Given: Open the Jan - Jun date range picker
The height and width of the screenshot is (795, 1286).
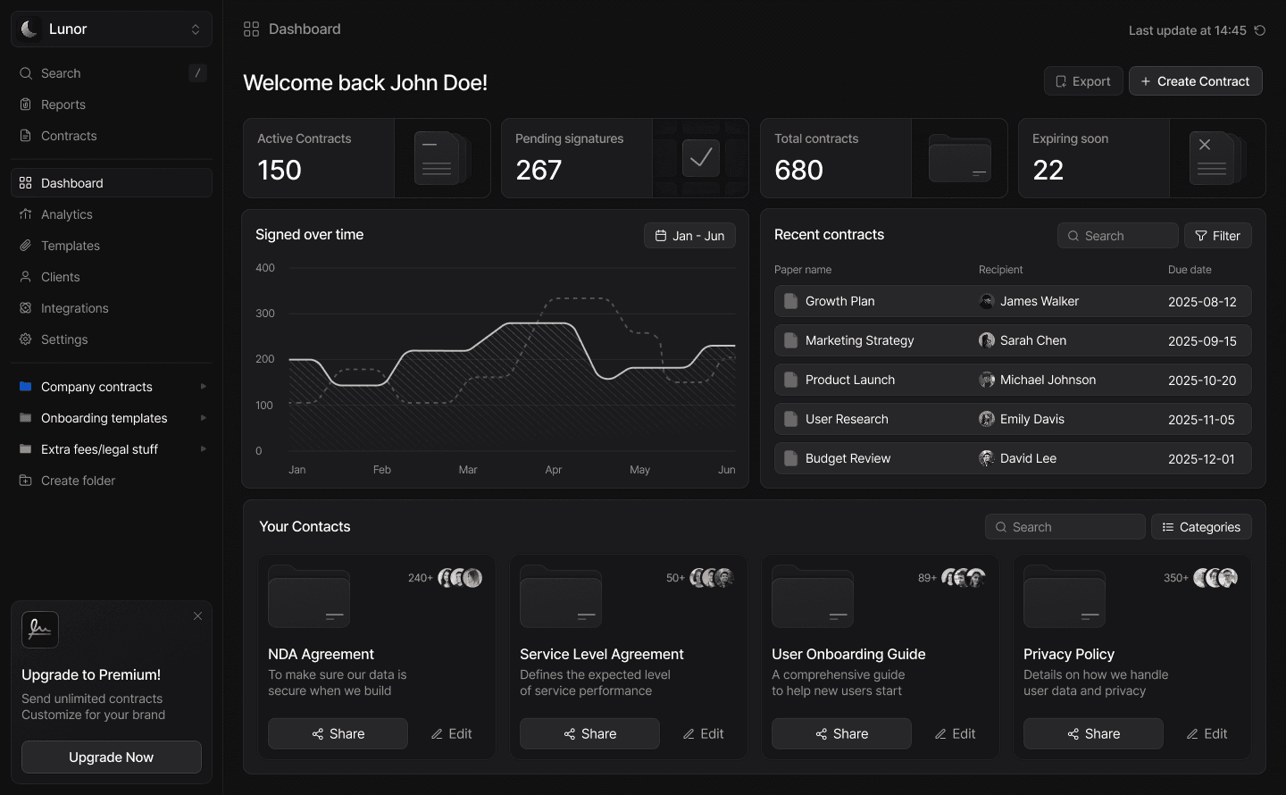Looking at the screenshot, I should (689, 236).
